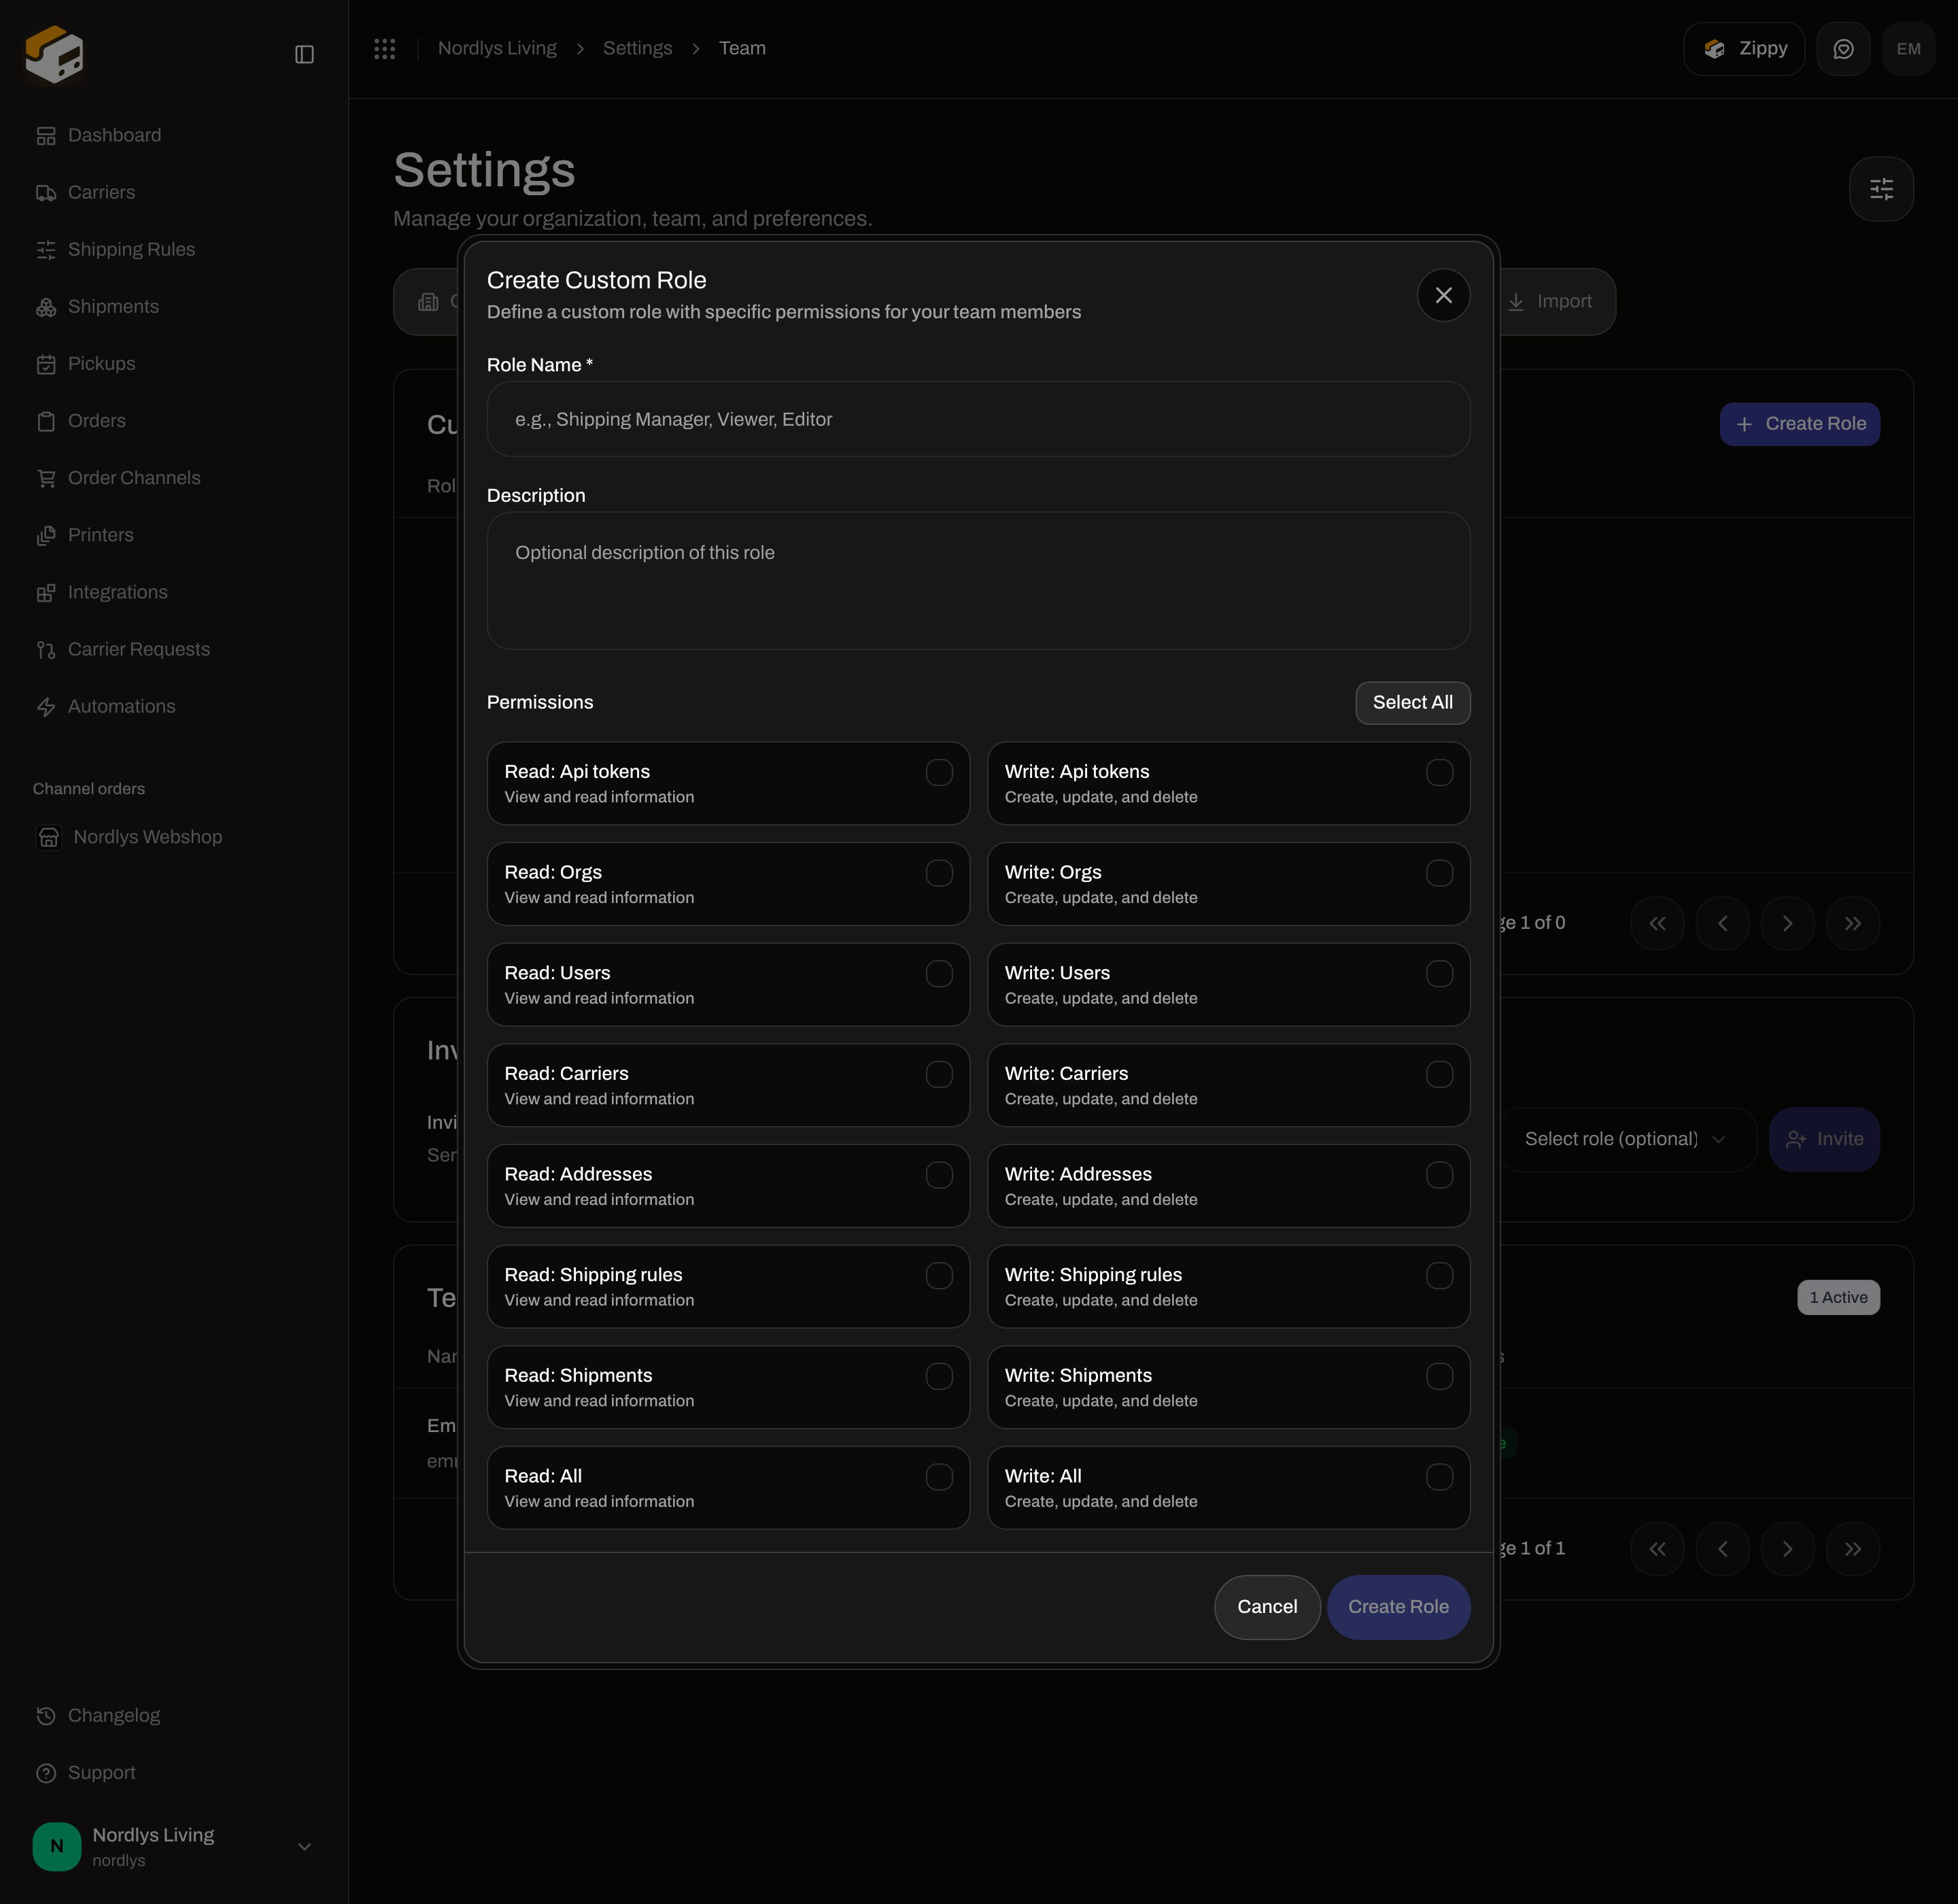Image resolution: width=1958 pixels, height=1904 pixels.
Task: Click background Create Role button
Action: 1799,424
